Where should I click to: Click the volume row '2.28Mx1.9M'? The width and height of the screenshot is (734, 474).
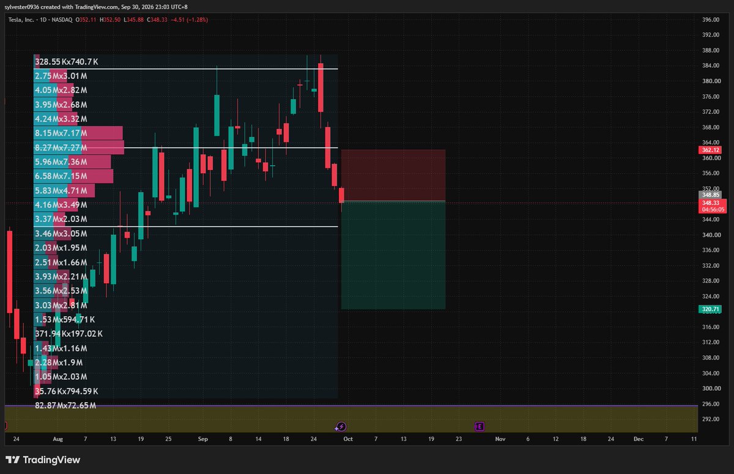(x=59, y=362)
